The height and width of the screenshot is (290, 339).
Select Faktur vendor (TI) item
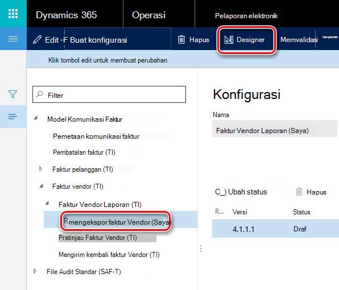coord(78,187)
